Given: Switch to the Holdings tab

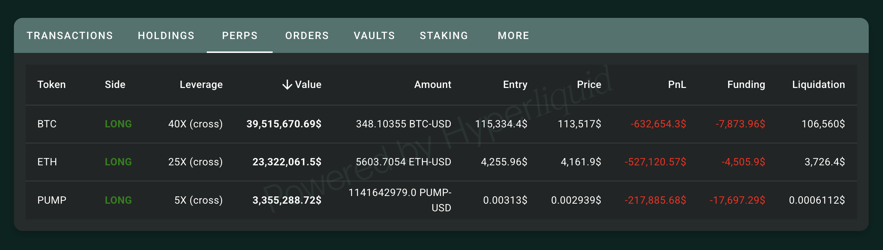Looking at the screenshot, I should click(166, 35).
